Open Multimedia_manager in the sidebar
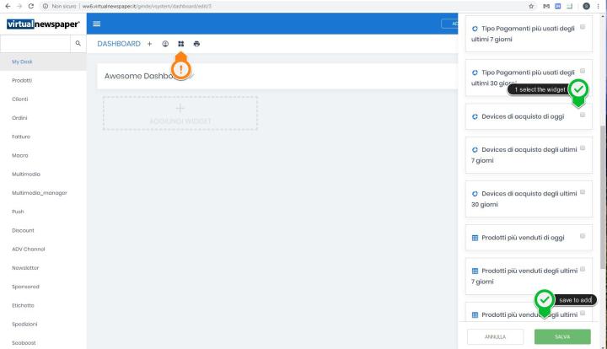The image size is (607, 349). 40,193
